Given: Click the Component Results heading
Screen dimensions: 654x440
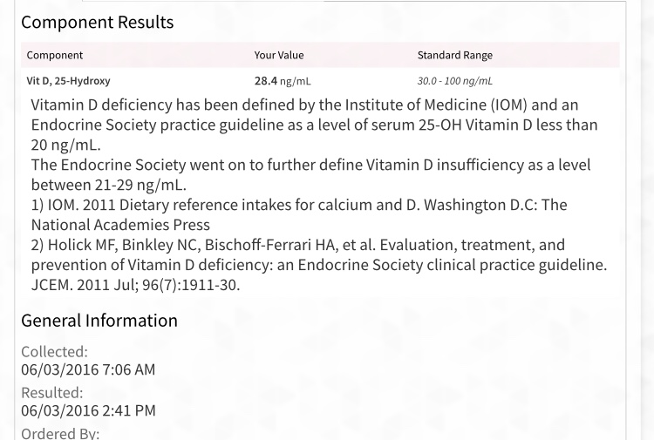Looking at the screenshot, I should pos(97,23).
